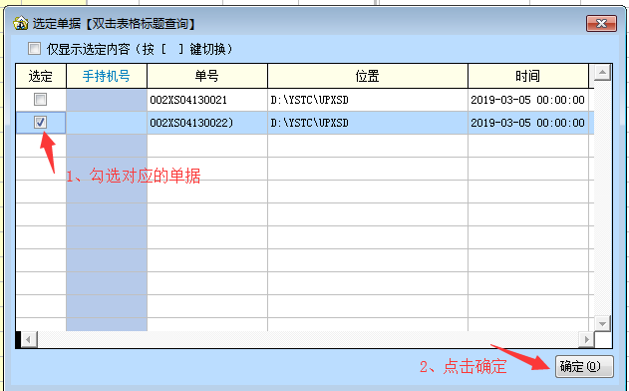This screenshot has width=629, height=391.
Task: Click the 位置 column header
Action: click(368, 76)
